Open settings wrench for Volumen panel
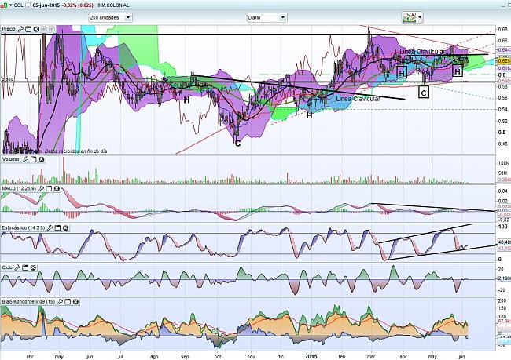The width and height of the screenshot is (511, 360). 25,159
